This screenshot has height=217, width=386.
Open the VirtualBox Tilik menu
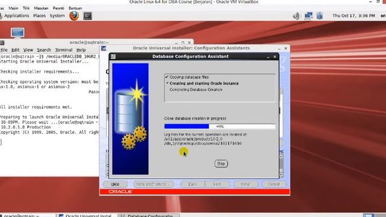pos(26,8)
